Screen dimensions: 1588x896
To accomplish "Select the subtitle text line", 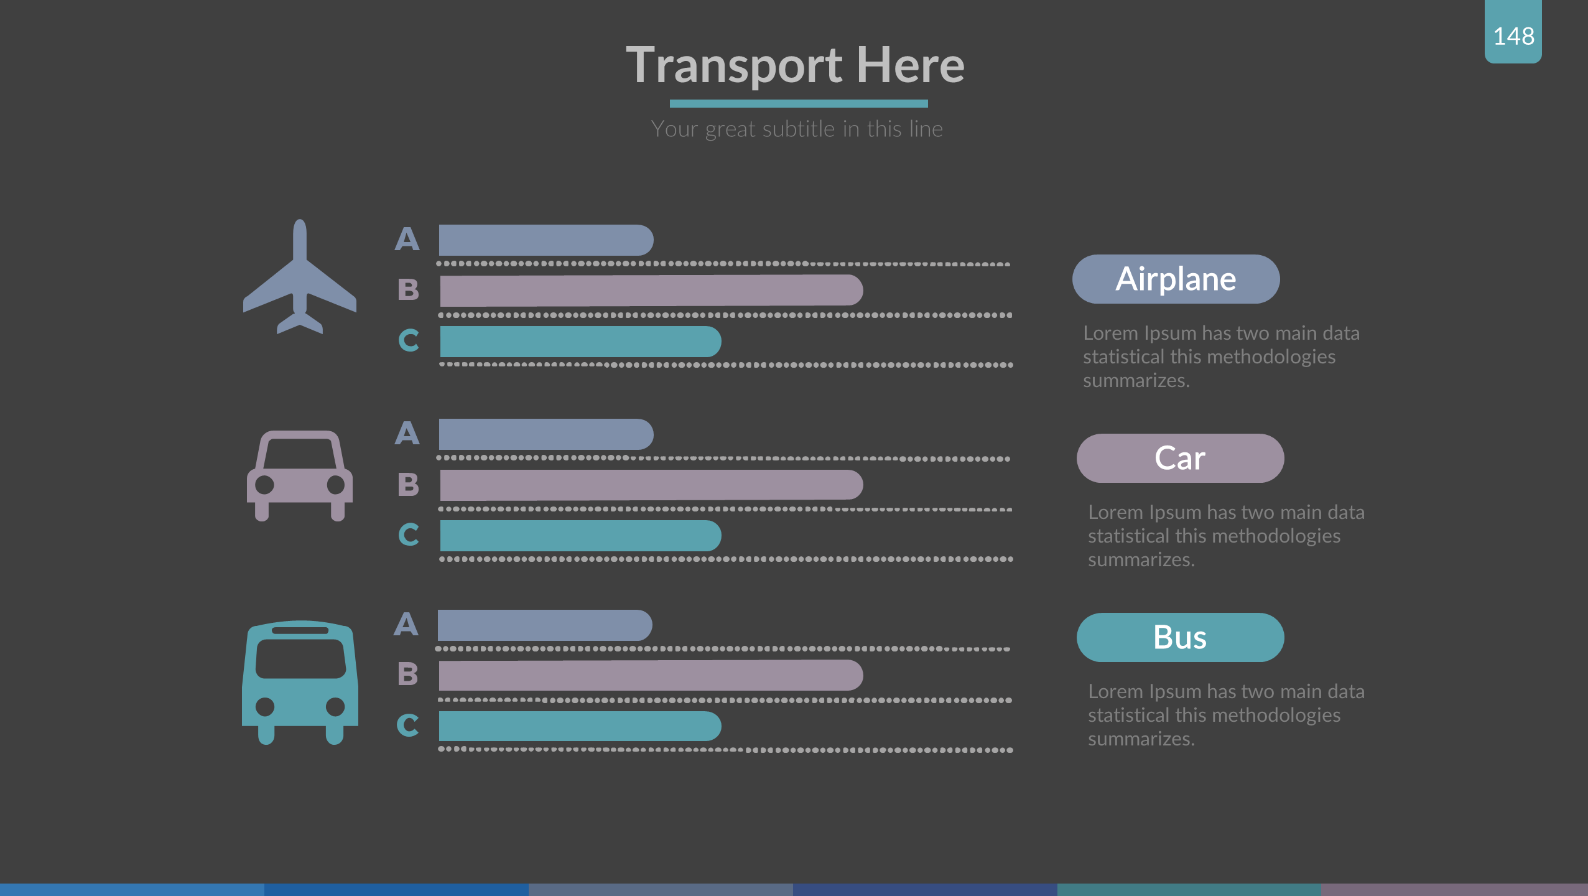I will pos(796,129).
